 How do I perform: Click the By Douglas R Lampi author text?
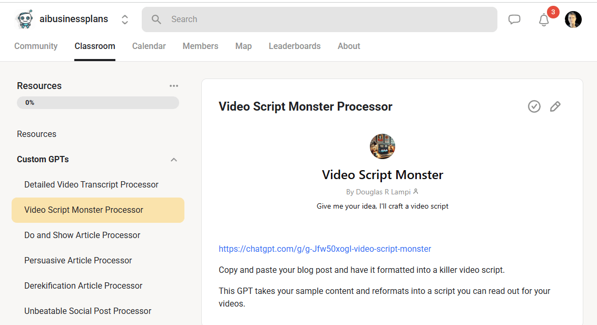point(378,192)
